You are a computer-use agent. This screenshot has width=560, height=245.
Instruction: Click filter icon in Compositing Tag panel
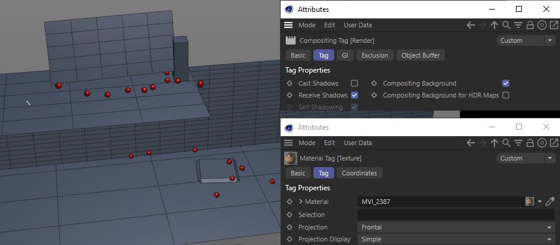click(518, 26)
